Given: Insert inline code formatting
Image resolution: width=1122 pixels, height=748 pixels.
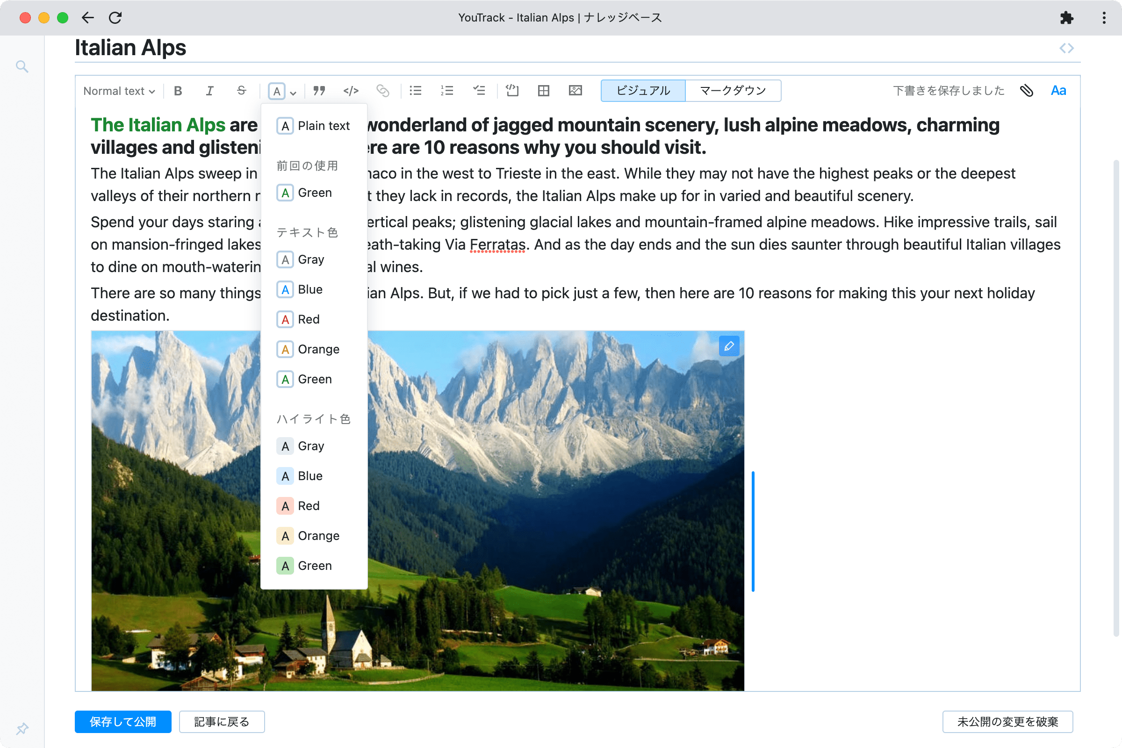Looking at the screenshot, I should tap(351, 91).
